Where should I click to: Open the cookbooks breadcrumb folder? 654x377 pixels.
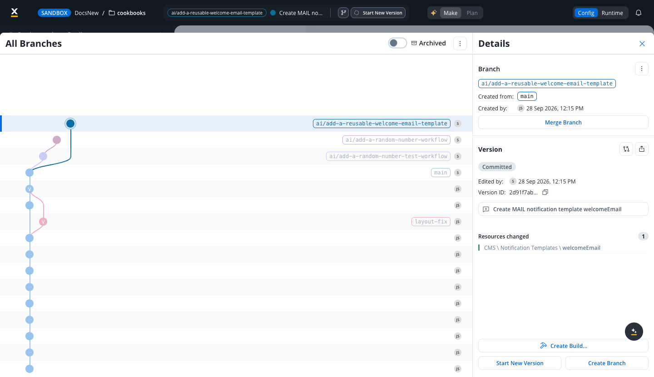click(127, 13)
